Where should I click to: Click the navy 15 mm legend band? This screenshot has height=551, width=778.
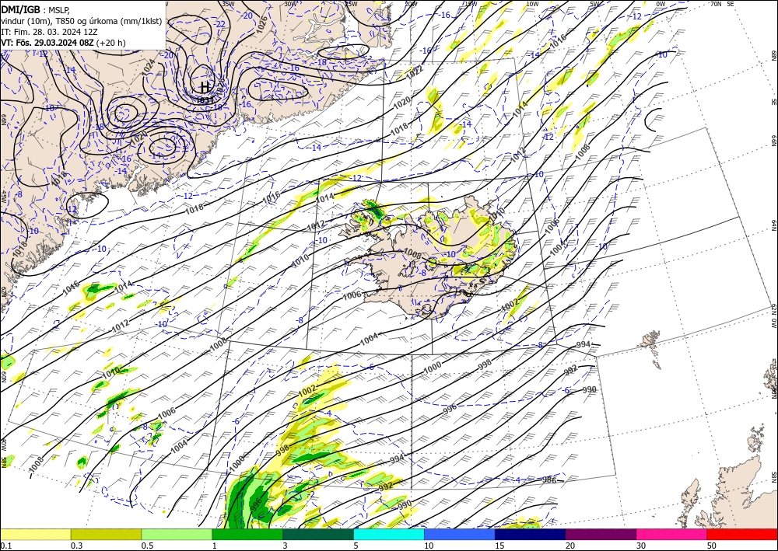point(531,534)
